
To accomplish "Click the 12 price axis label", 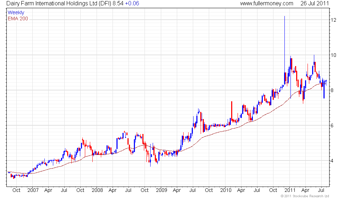I will coord(333,20).
